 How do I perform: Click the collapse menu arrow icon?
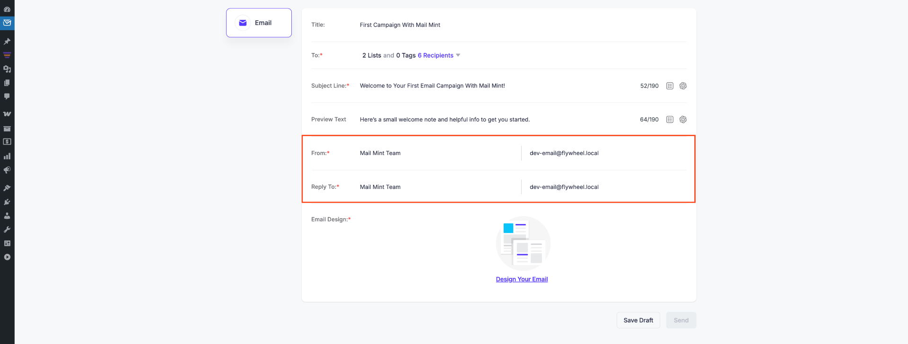(7, 257)
